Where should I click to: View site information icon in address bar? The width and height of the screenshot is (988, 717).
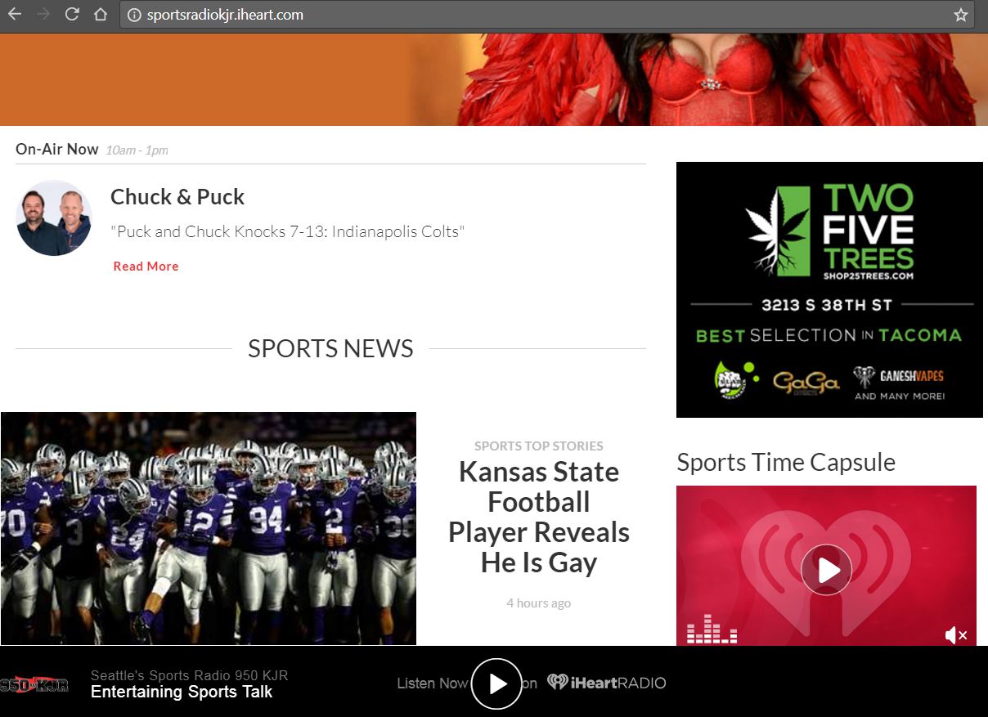tap(135, 15)
